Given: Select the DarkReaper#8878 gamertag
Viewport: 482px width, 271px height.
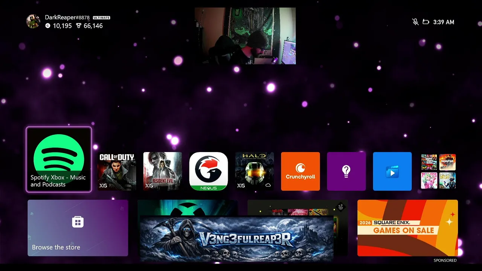Looking at the screenshot, I should click(67, 17).
